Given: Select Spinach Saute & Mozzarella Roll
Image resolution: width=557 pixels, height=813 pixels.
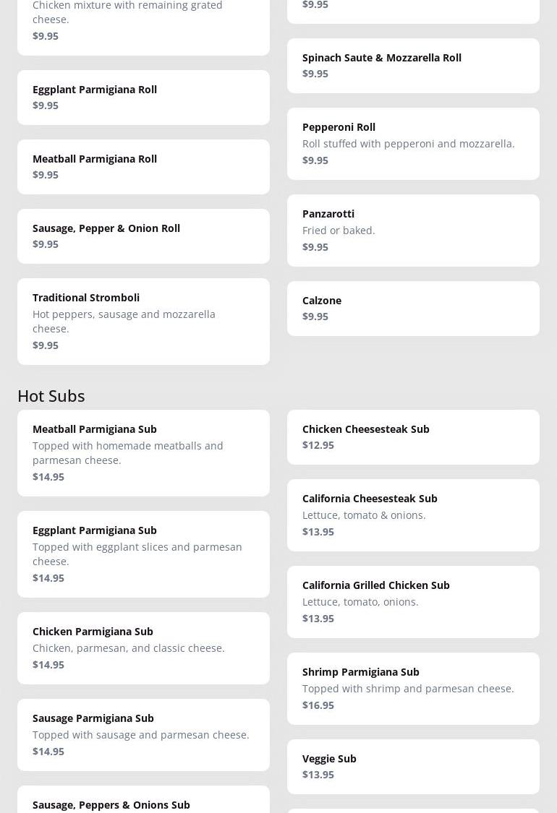Looking at the screenshot, I should click(413, 65).
